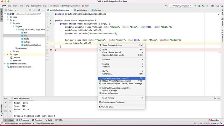Click the up arrow in Run panel
The width and height of the screenshot is (224, 126).
click(10, 103)
